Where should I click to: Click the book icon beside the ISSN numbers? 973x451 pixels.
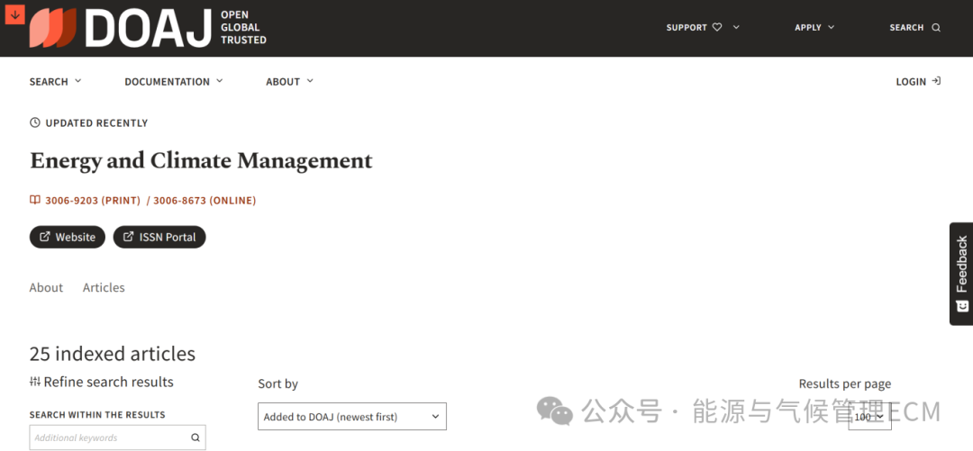35,200
